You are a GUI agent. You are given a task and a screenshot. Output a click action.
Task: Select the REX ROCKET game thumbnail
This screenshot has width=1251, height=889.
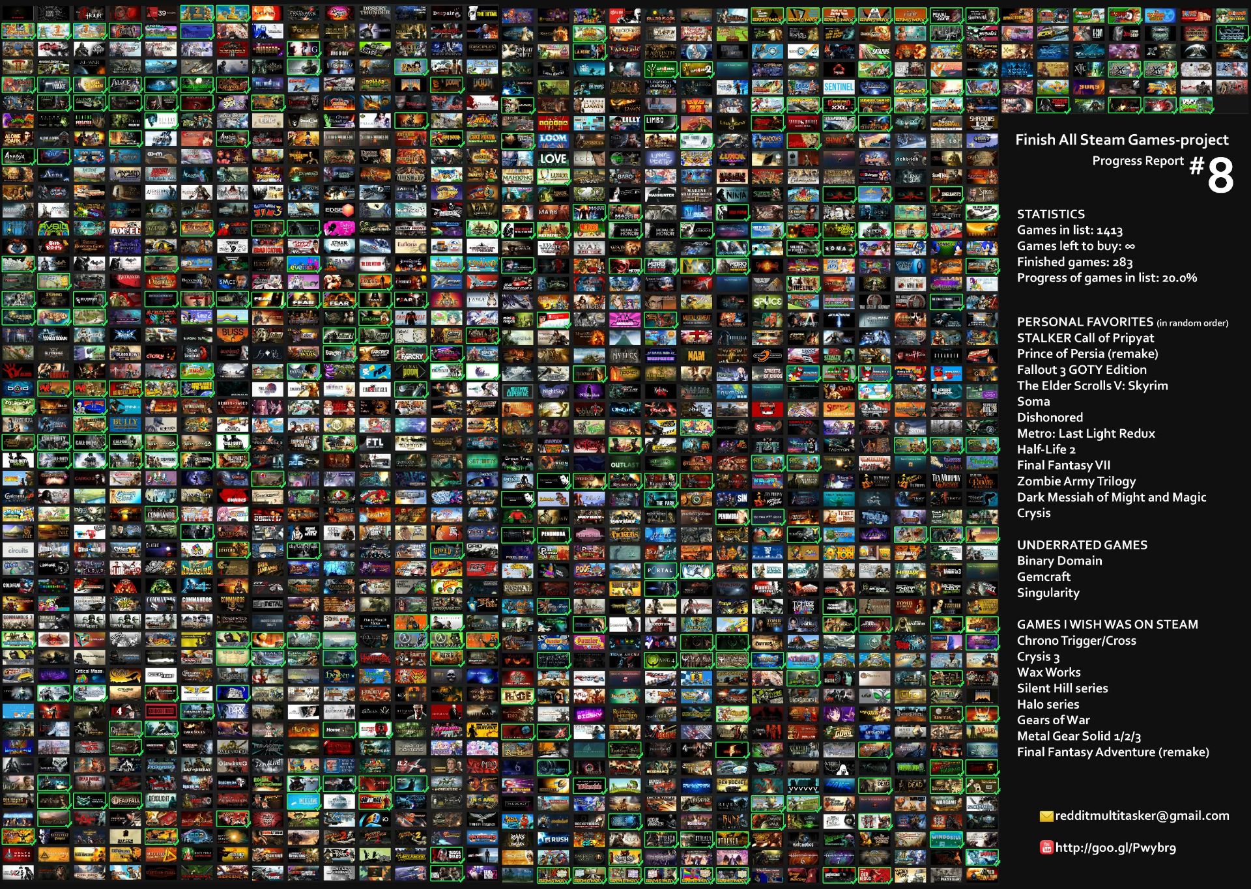[x=732, y=785]
